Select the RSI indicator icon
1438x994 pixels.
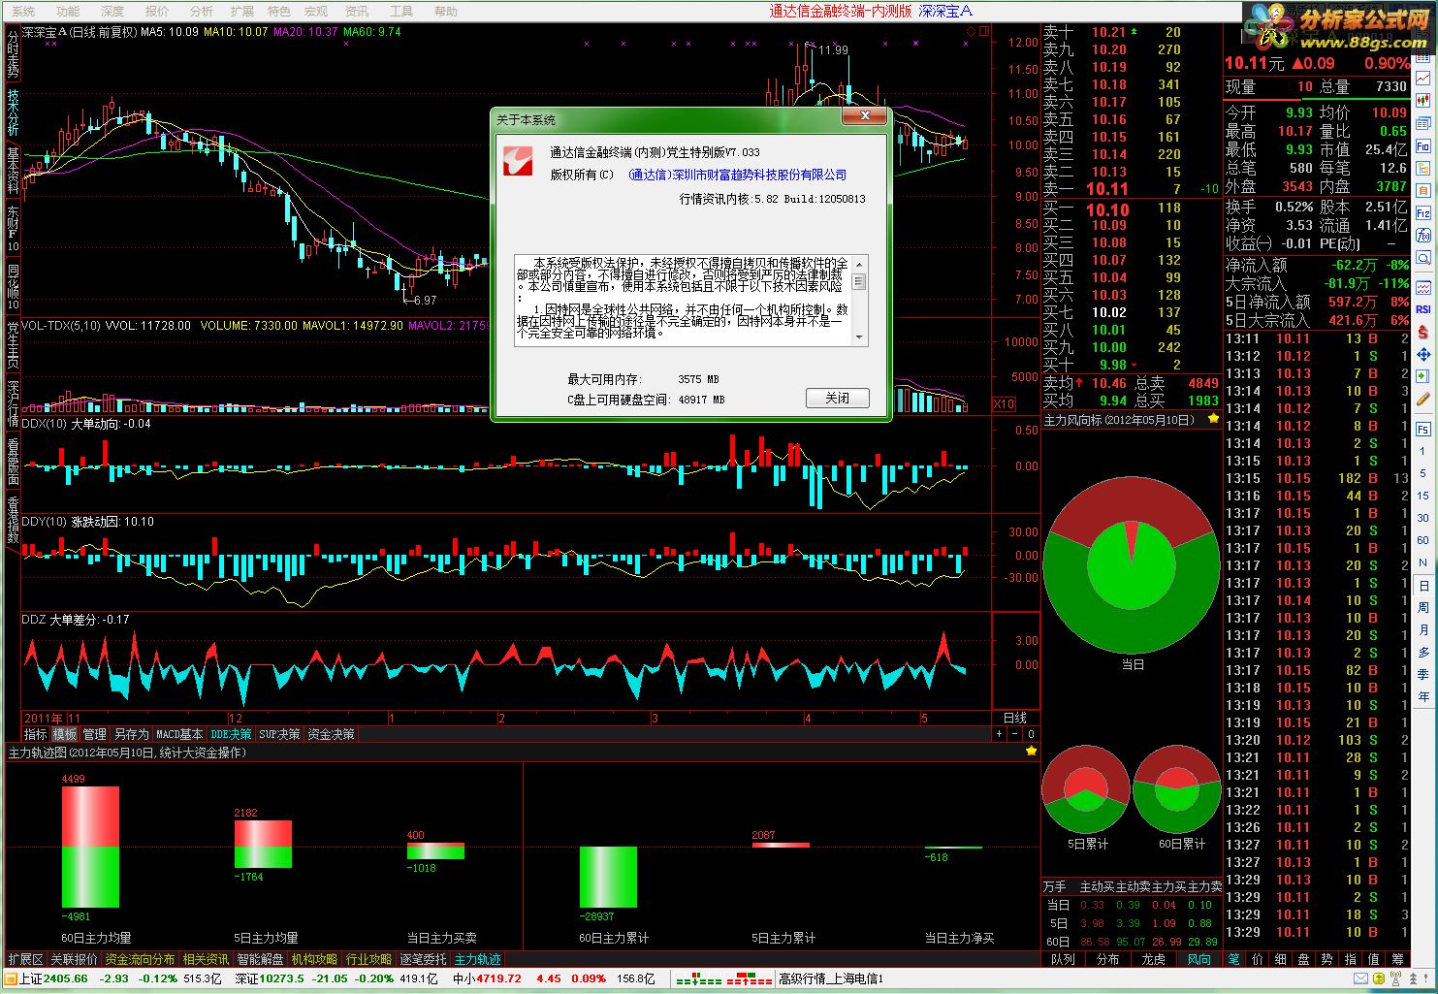coord(1422,309)
